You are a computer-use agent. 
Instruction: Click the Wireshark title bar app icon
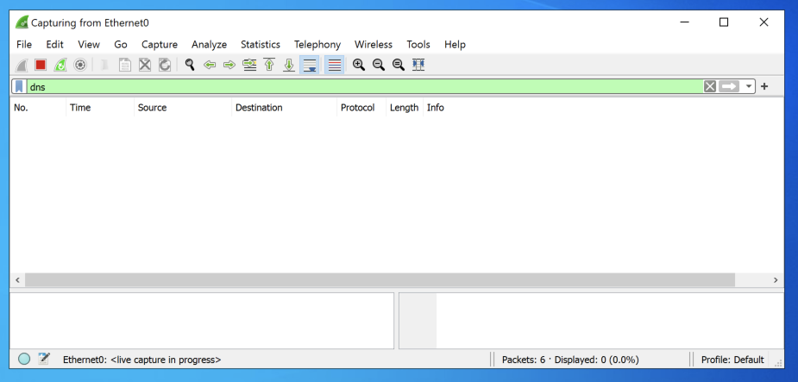[22, 22]
